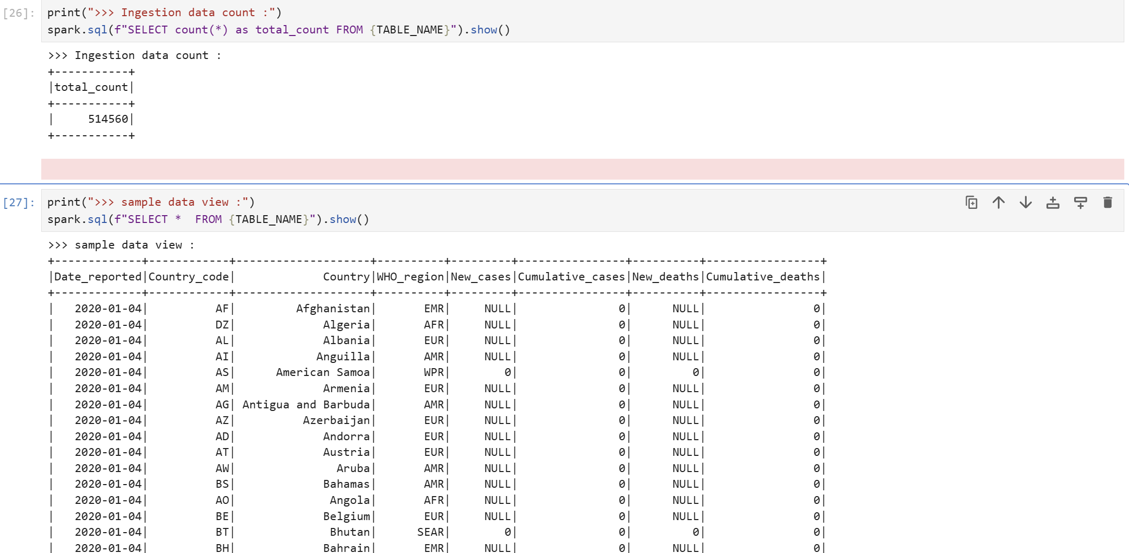1129x553 pixels.
Task: Click the 514560 total count value
Action: click(x=108, y=119)
